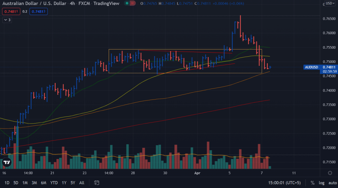Select the 1M time range
The image size is (338, 188).
[25, 183]
